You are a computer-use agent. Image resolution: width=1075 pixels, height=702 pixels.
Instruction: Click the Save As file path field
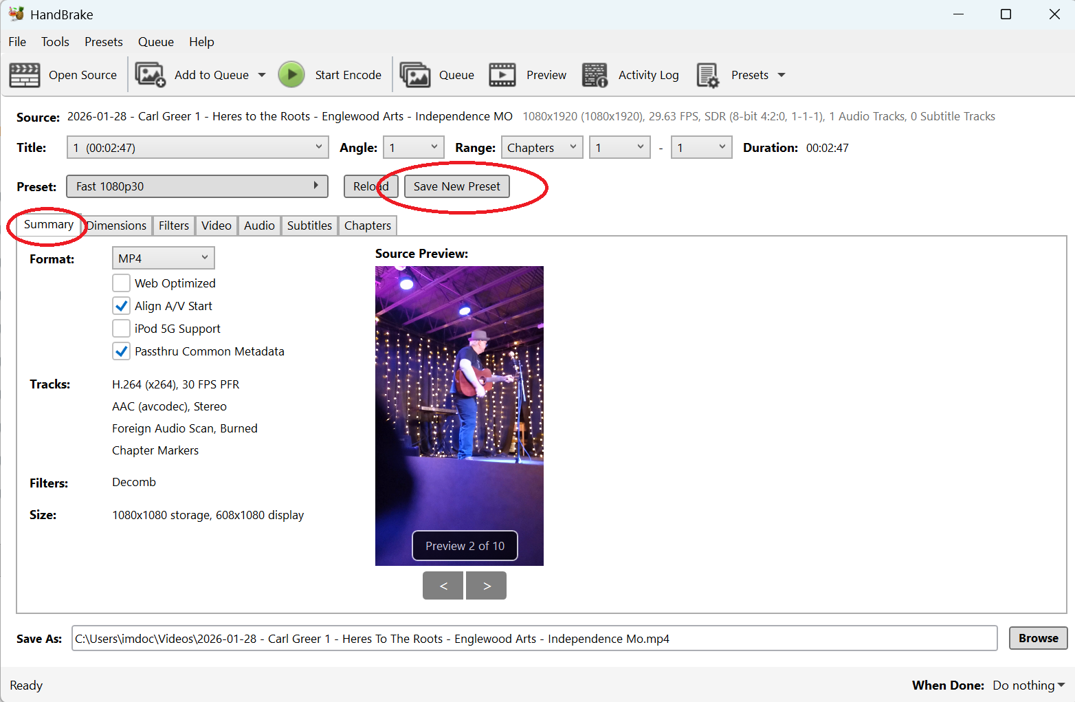534,639
